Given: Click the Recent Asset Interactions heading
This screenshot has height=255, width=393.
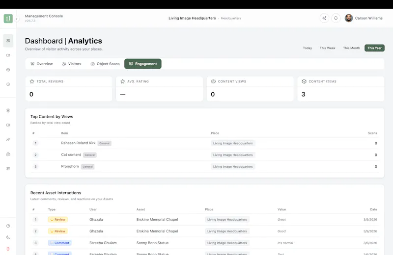Looking at the screenshot, I should click(56, 193).
